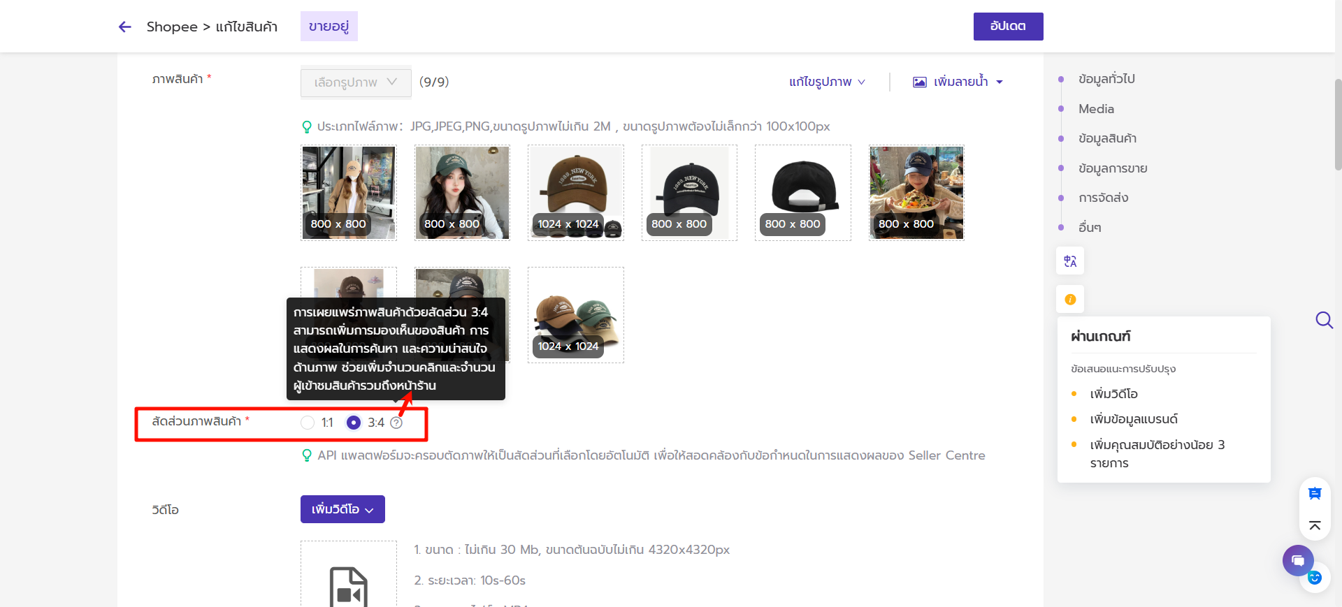Open the เพิ่มวิดีโอ dropdown button
Screen dimensions: 1342x607
click(342, 509)
